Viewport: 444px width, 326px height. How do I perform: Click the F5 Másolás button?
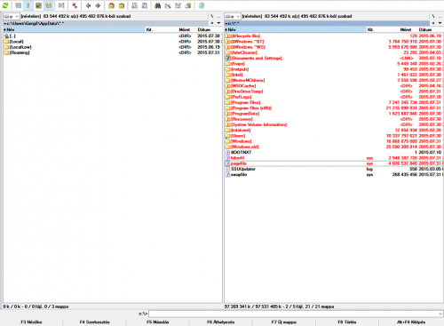pos(158,322)
